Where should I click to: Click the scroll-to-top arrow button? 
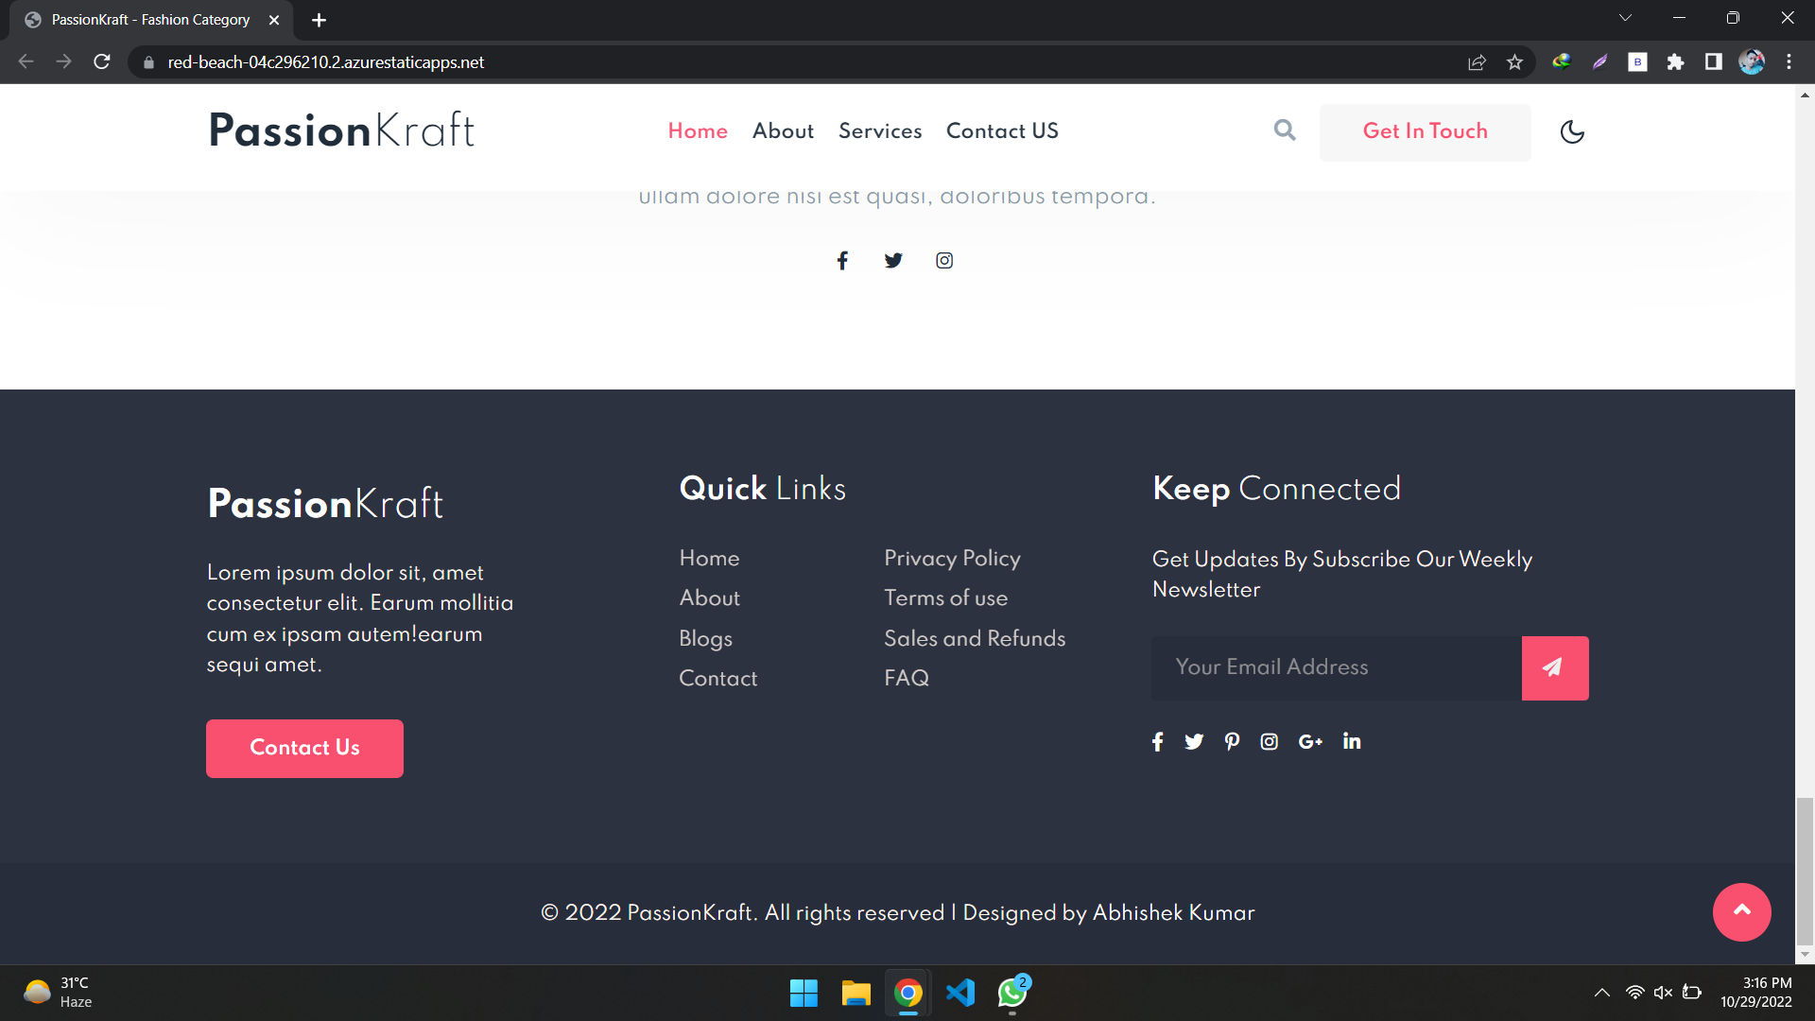click(x=1741, y=911)
